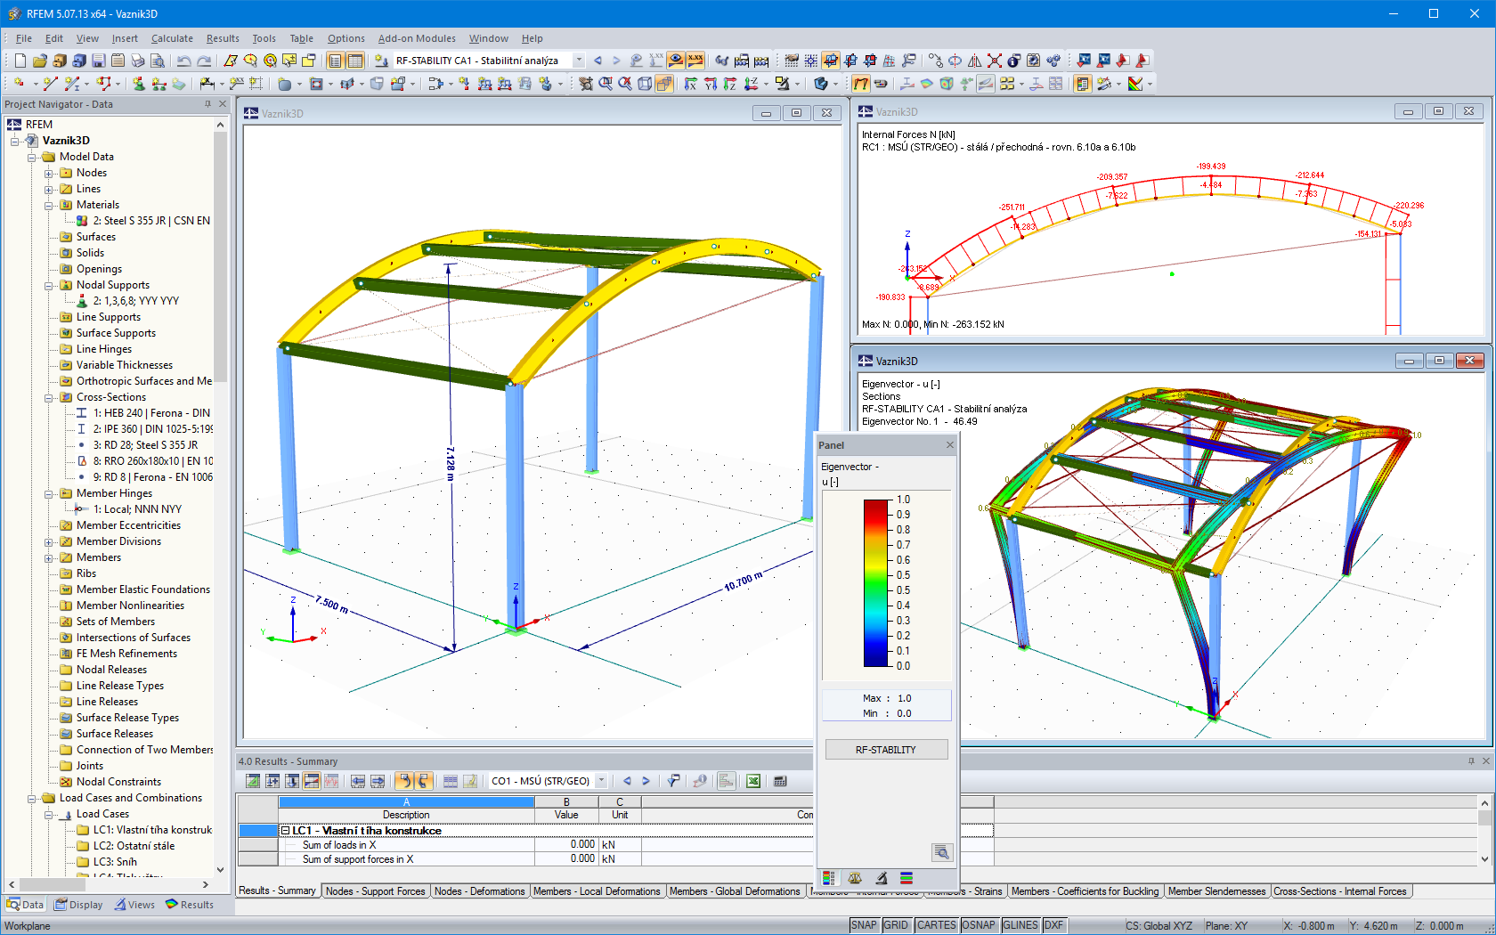Collapse the Model Data tree node
Viewport: 1496px width, 935px height.
pyautogui.click(x=32, y=157)
